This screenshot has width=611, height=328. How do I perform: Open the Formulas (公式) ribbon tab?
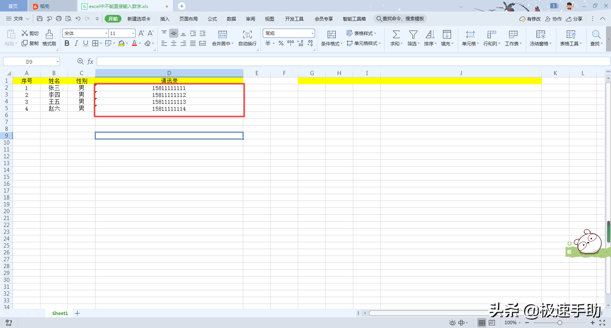[x=212, y=19]
